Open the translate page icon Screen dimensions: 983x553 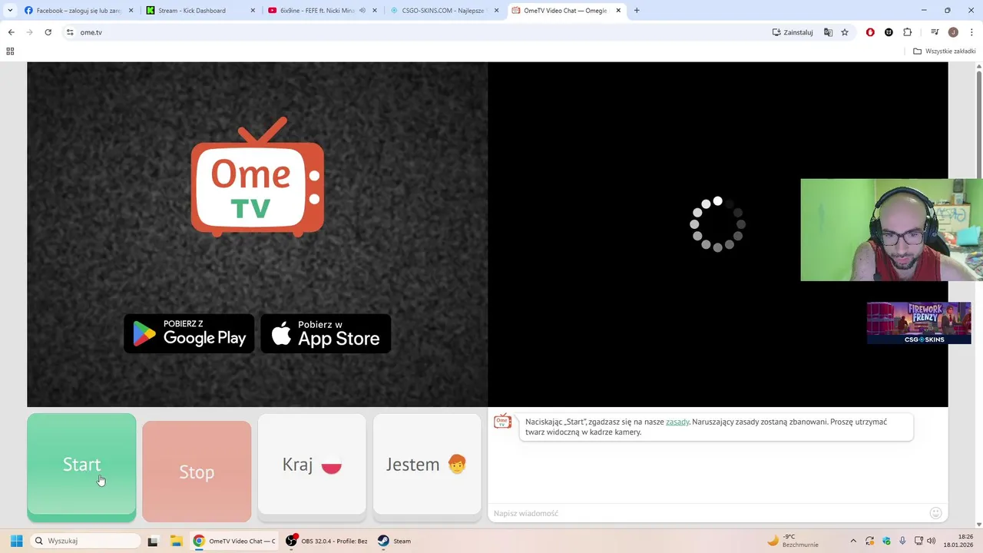828,32
